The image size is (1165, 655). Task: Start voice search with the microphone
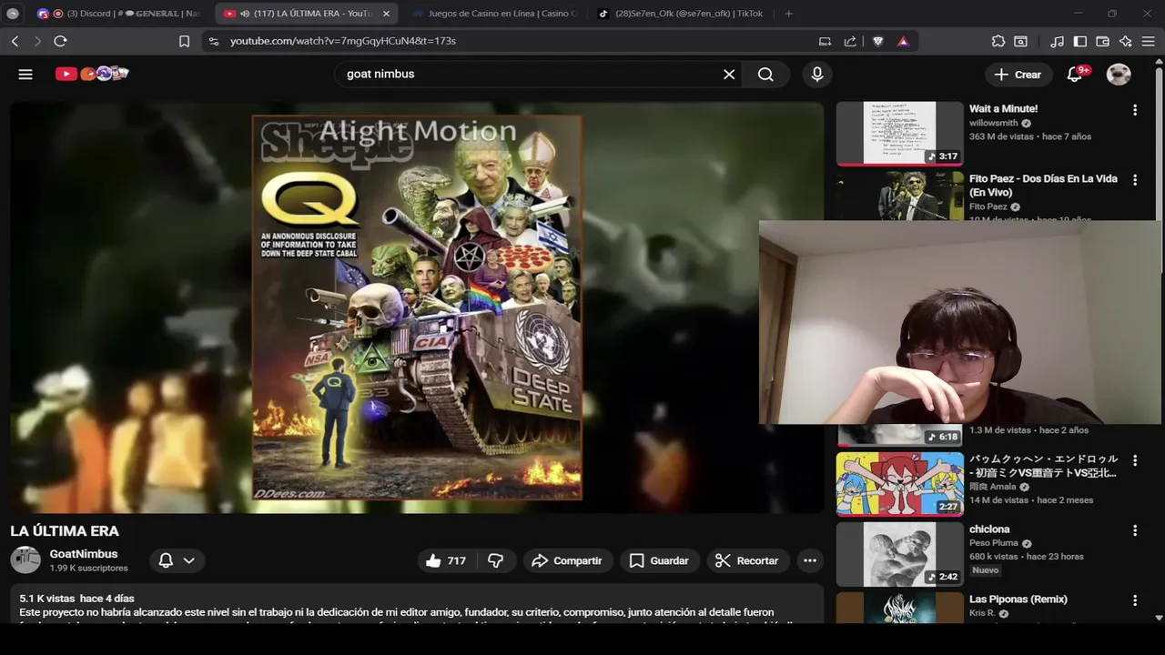[817, 75]
